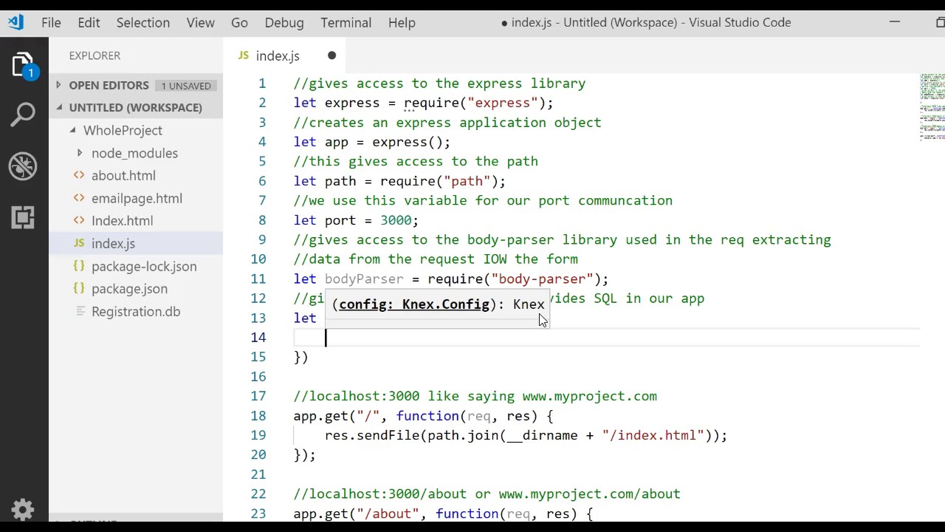The image size is (945, 532).
Task: Click the VS Code logo icon
Action: [16, 22]
